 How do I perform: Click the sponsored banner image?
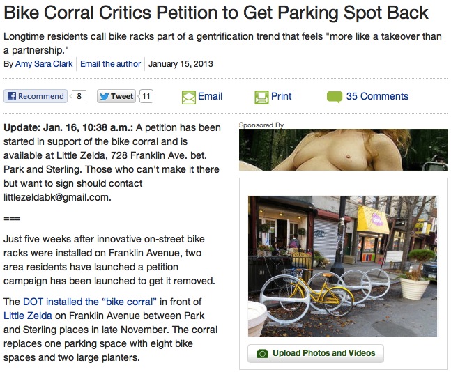[344, 150]
